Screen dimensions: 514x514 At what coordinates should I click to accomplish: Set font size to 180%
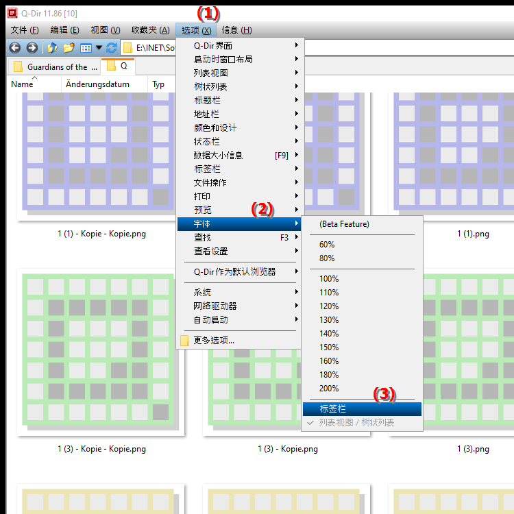(x=362, y=375)
